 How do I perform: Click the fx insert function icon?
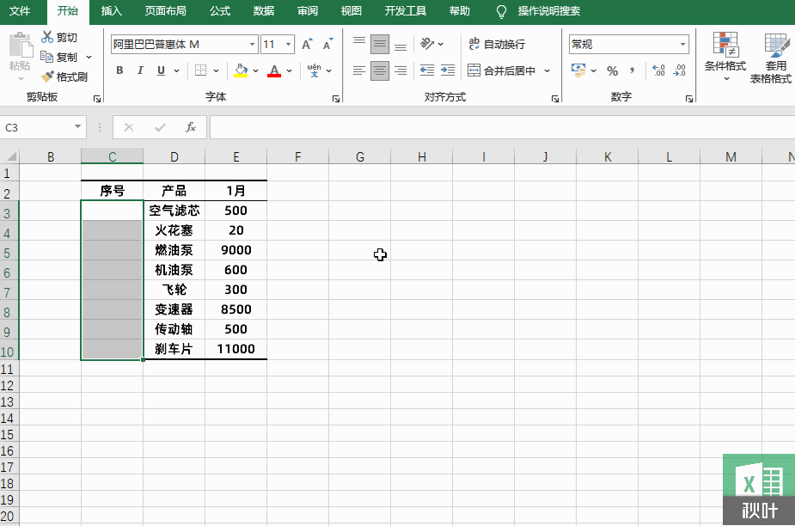[191, 127]
